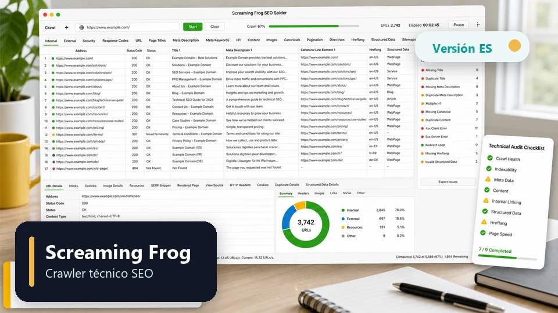Image resolution: width=558 pixels, height=313 pixels.
Task: Click the green status dot for /solutions/seo/ row
Action: click(x=53, y=73)
